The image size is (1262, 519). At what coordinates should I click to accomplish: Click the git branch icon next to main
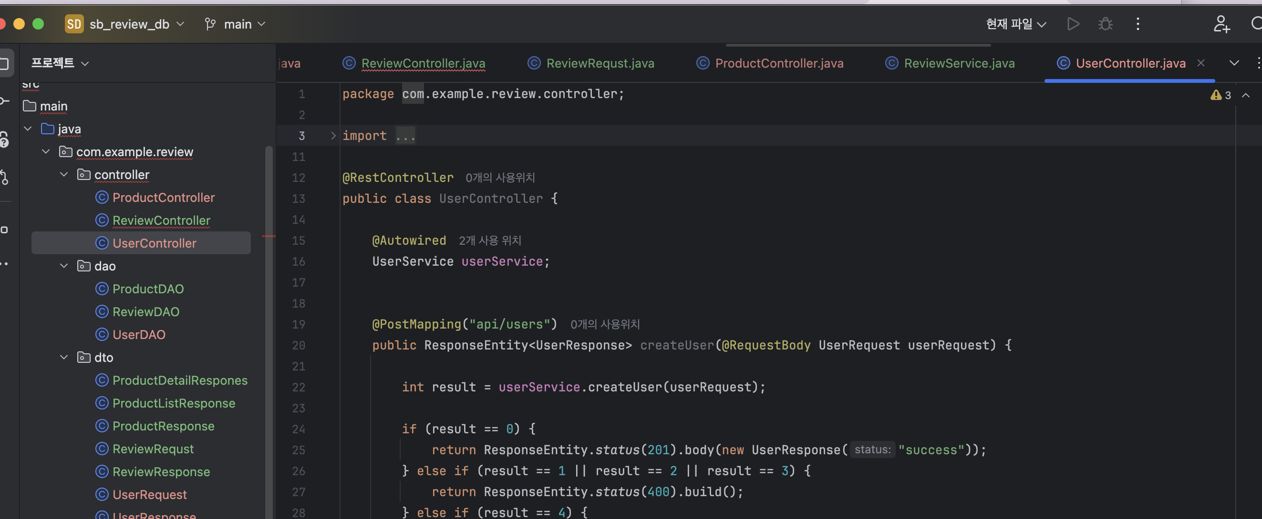(210, 24)
